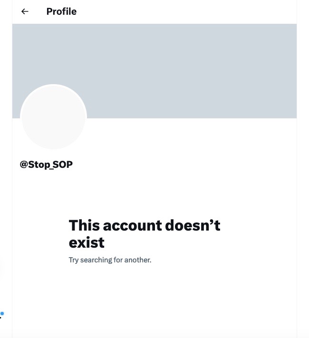Click the word "account" in the heading
This screenshot has width=309, height=338.
pos(132,225)
